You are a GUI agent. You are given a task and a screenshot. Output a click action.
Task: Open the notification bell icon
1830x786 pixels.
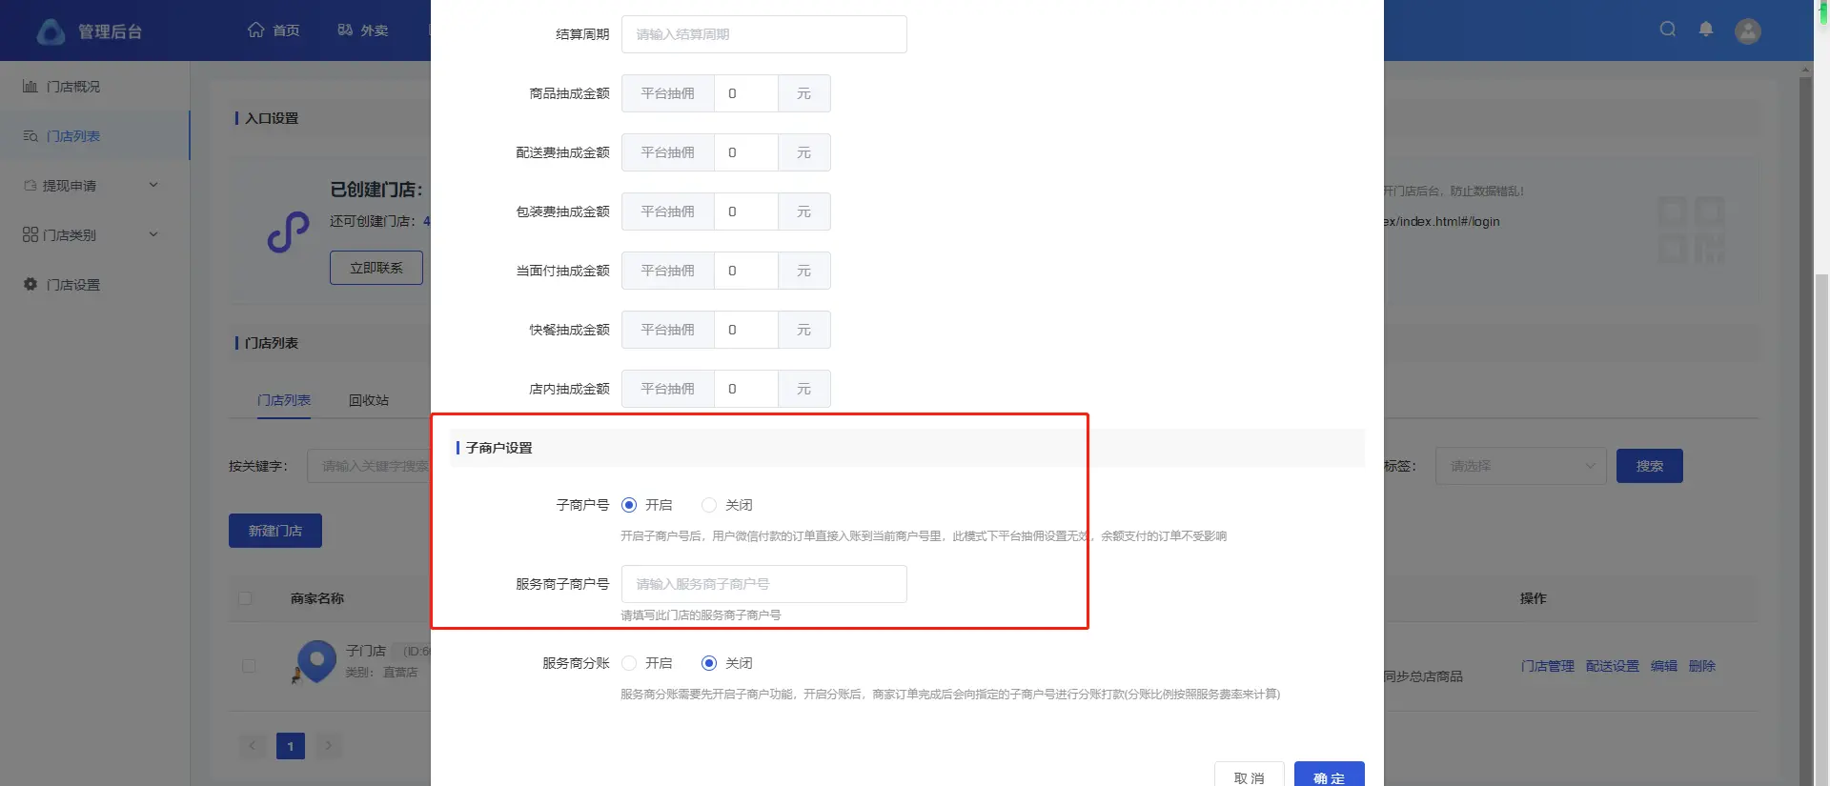pyautogui.click(x=1706, y=30)
